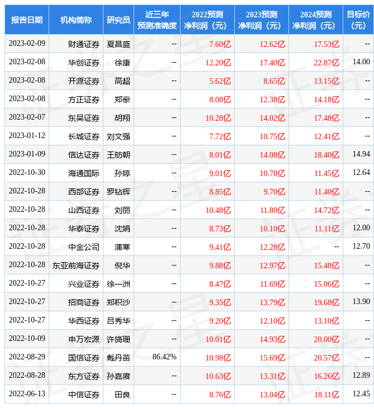
Task: Click analyst name 戴丹苗
Action: click(x=119, y=357)
